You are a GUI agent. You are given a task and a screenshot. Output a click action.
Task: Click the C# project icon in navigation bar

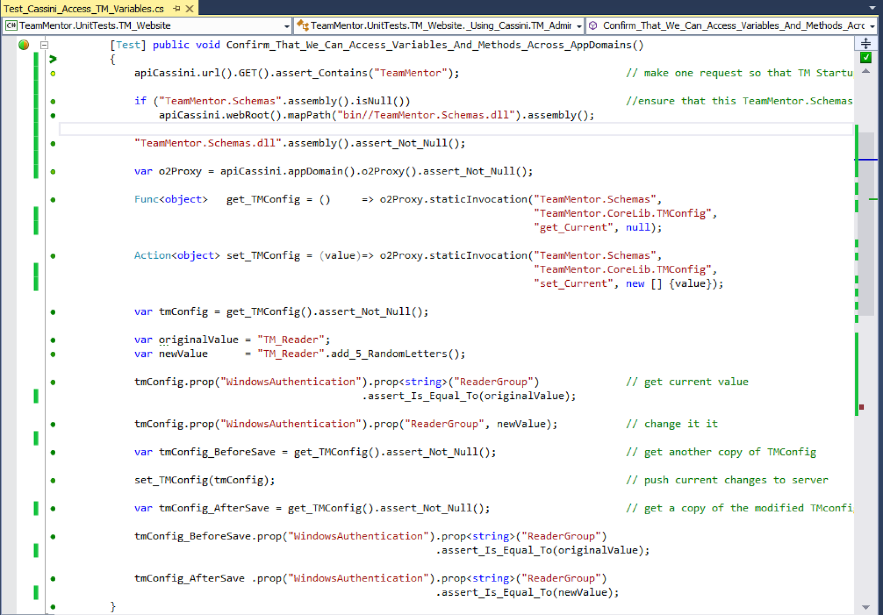(10, 25)
